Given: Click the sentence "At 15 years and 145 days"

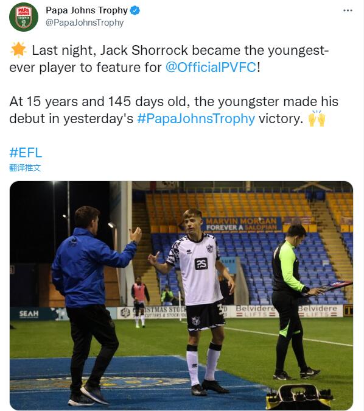Looking at the screenshot, I should click(x=173, y=110).
